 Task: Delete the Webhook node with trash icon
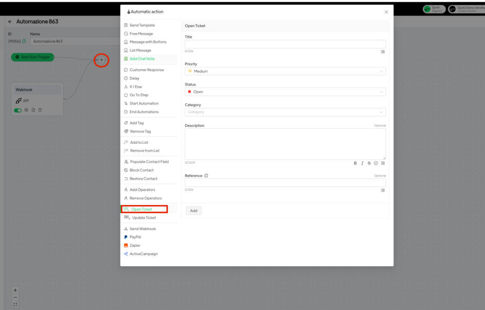pyautogui.click(x=40, y=110)
